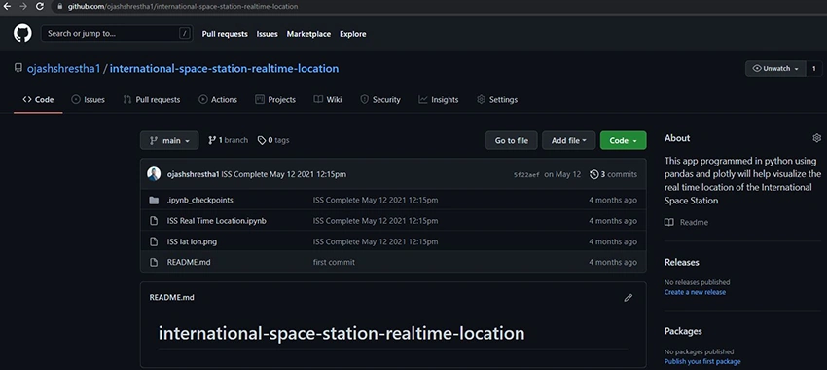Viewport: 827px width, 370px height.
Task: Click the Readme book icon link
Action: click(687, 222)
